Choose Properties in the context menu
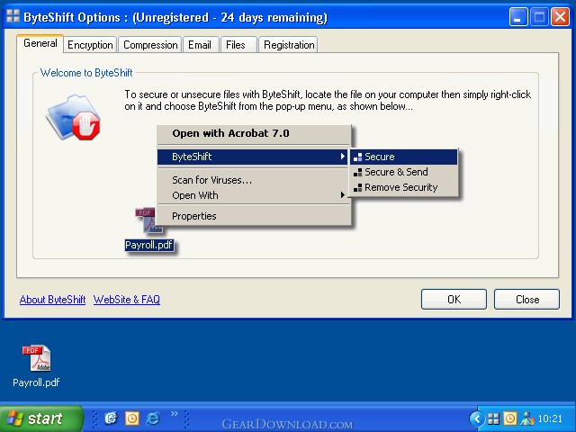The height and width of the screenshot is (432, 576). point(253,216)
